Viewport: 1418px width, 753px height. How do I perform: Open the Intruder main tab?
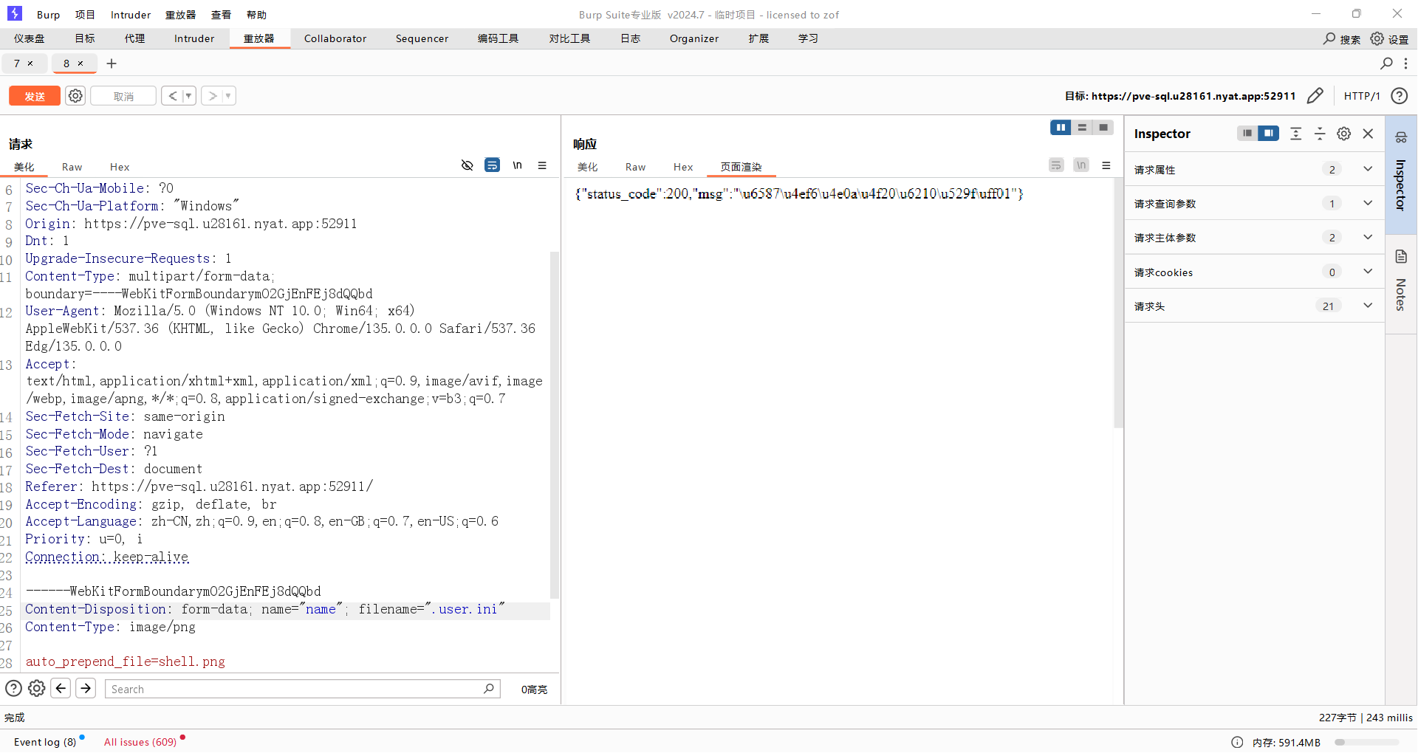194,38
